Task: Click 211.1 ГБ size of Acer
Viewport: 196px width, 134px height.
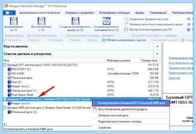Action: (153, 82)
